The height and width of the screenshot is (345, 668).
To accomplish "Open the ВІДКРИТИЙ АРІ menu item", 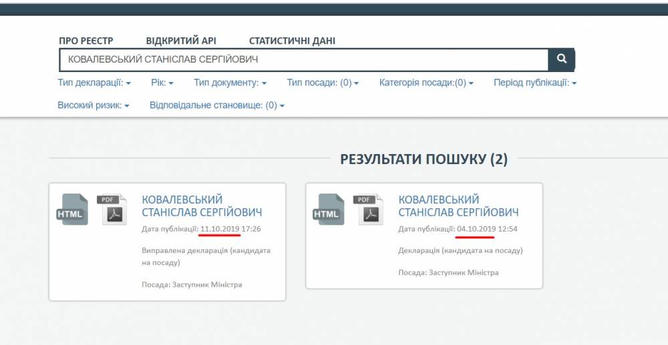I will [181, 41].
